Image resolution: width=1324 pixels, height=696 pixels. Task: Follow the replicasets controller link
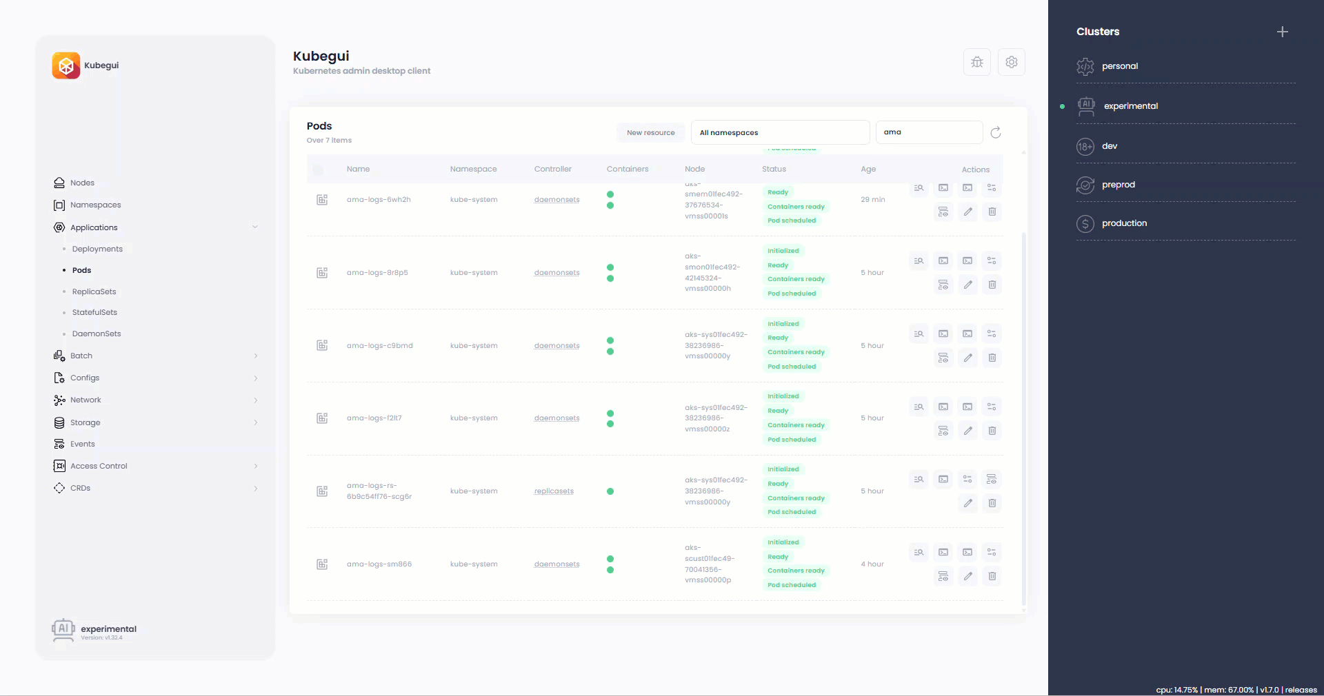(554, 491)
